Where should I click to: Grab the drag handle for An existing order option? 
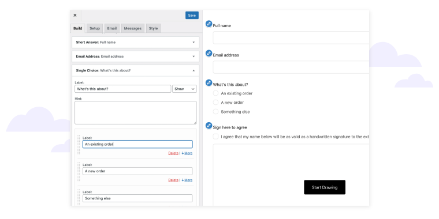click(x=79, y=145)
